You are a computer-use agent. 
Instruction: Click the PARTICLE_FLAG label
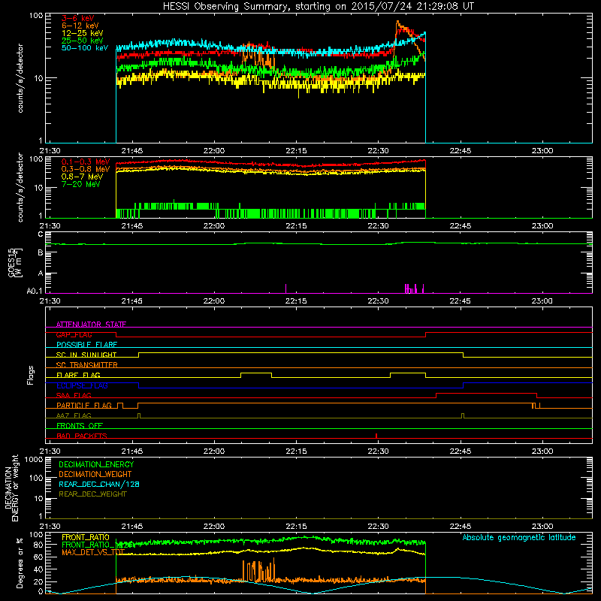[84, 406]
